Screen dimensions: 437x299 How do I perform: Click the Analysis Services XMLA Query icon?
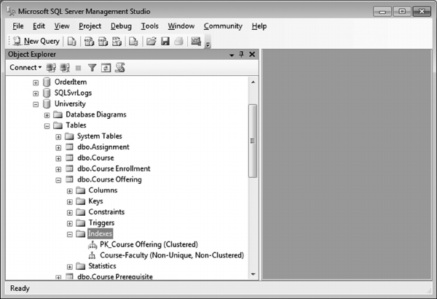pyautogui.click(x=117, y=42)
